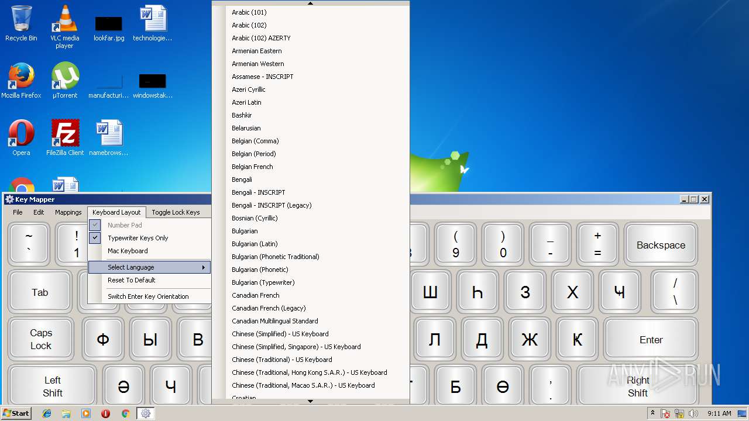
Task: Choose Reset To Default menu entry
Action: pyautogui.click(x=149, y=280)
